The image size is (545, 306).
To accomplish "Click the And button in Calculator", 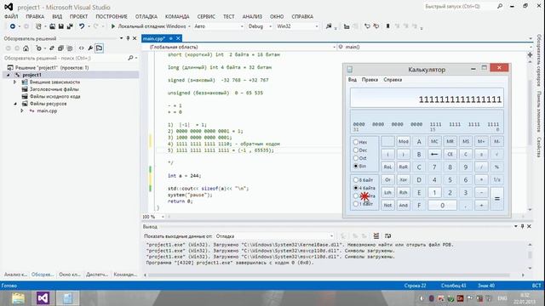I will tap(403, 205).
